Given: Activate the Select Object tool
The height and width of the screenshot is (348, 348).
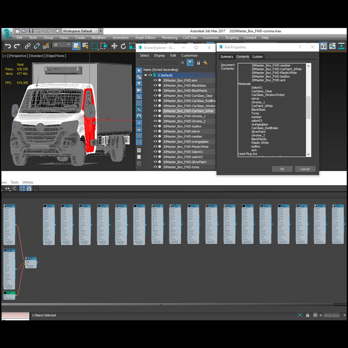Looking at the screenshot, I should [76, 46].
